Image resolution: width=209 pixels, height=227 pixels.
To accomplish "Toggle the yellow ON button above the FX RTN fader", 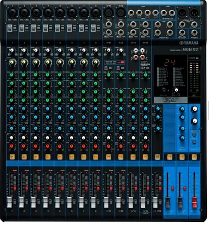I will click(x=157, y=157).
